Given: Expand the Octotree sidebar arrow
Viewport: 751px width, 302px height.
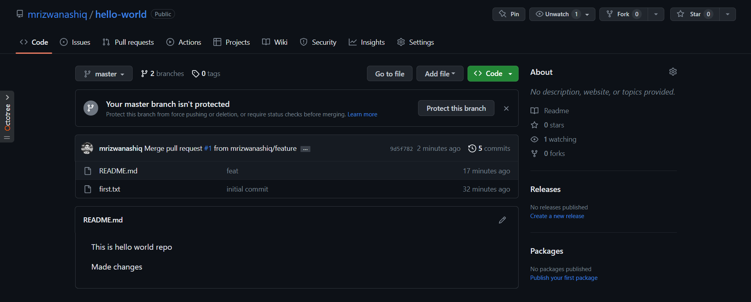Looking at the screenshot, I should [x=7, y=97].
